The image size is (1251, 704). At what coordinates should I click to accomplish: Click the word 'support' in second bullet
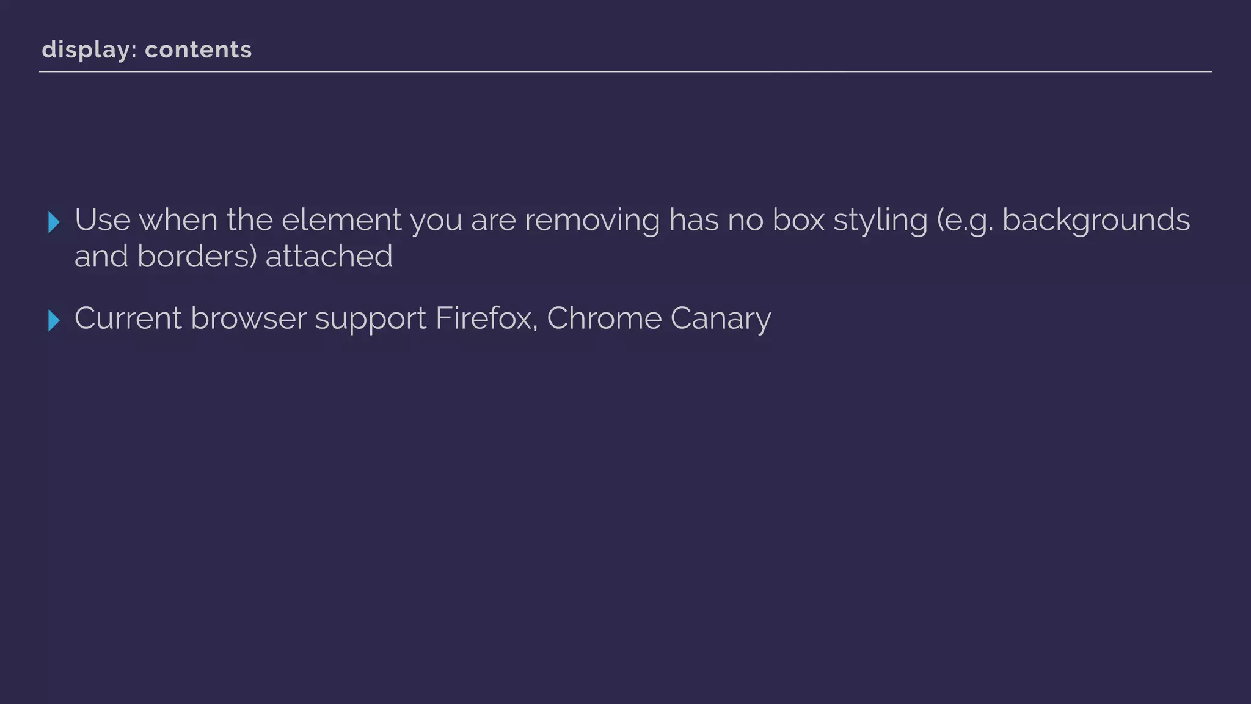370,320
